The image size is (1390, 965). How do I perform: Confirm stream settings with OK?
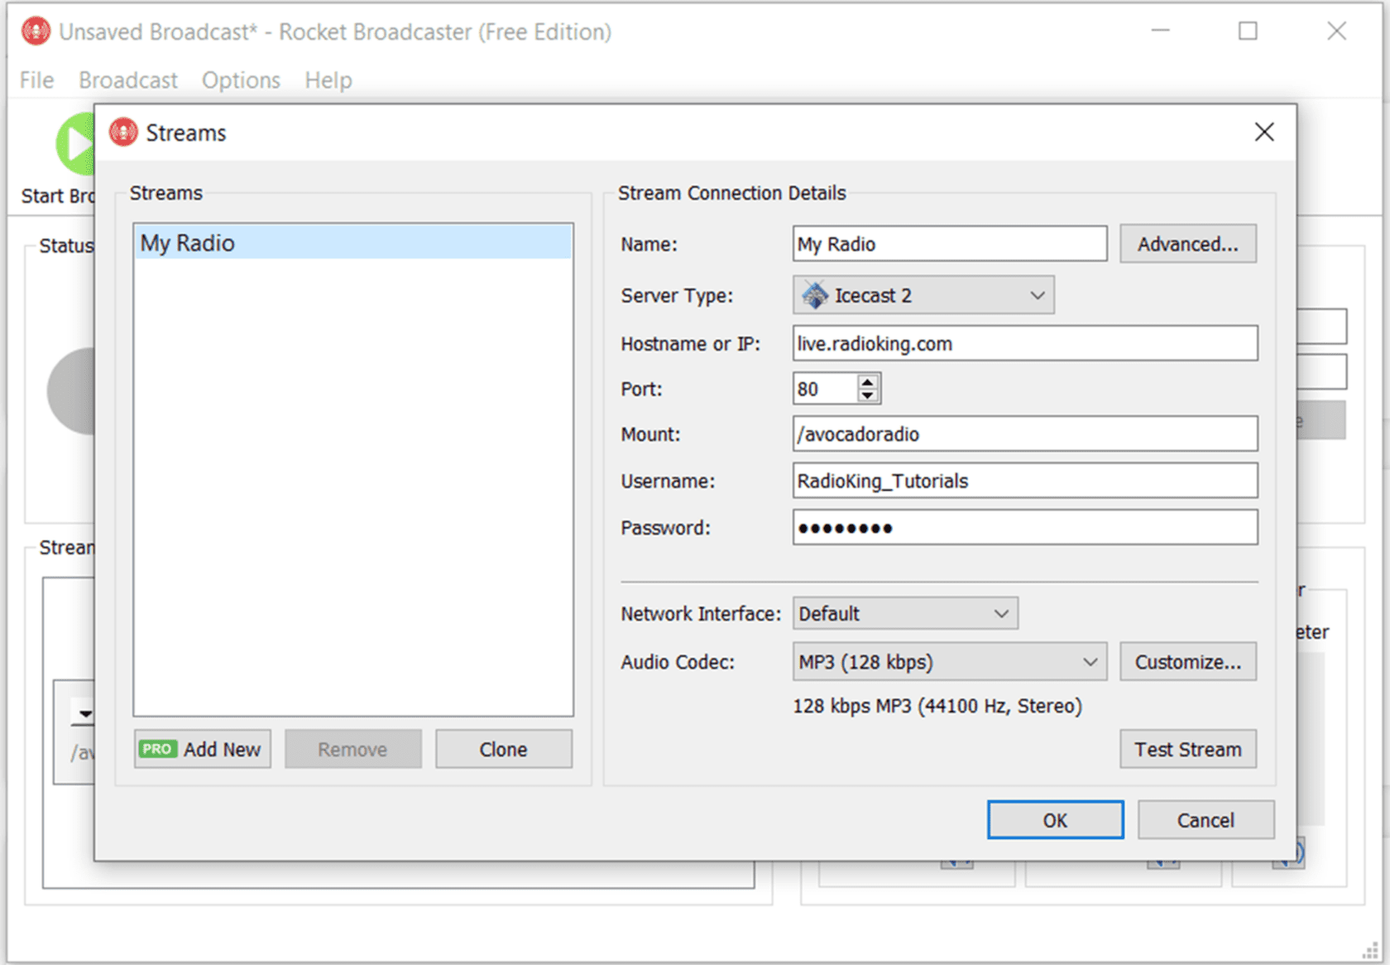[x=1054, y=819]
